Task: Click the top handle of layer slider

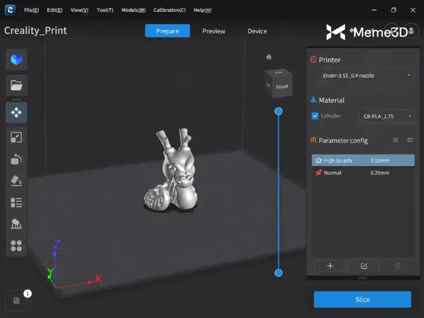Action: 279,111
